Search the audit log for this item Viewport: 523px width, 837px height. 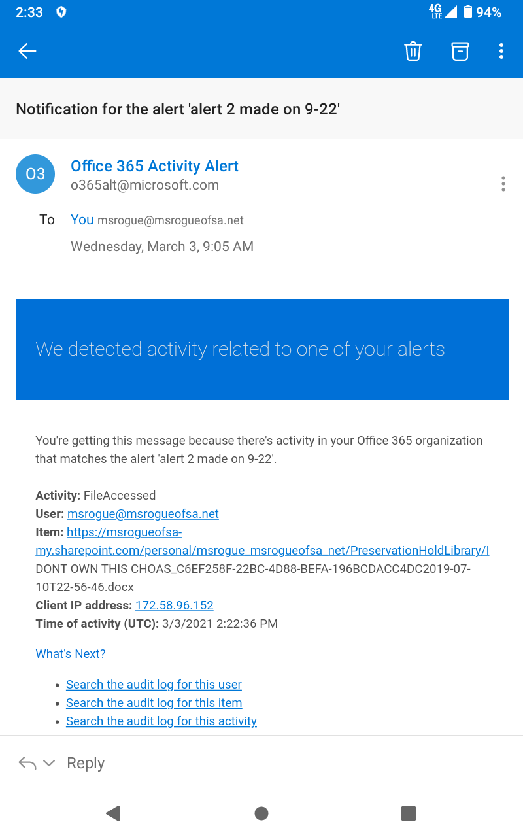154,703
